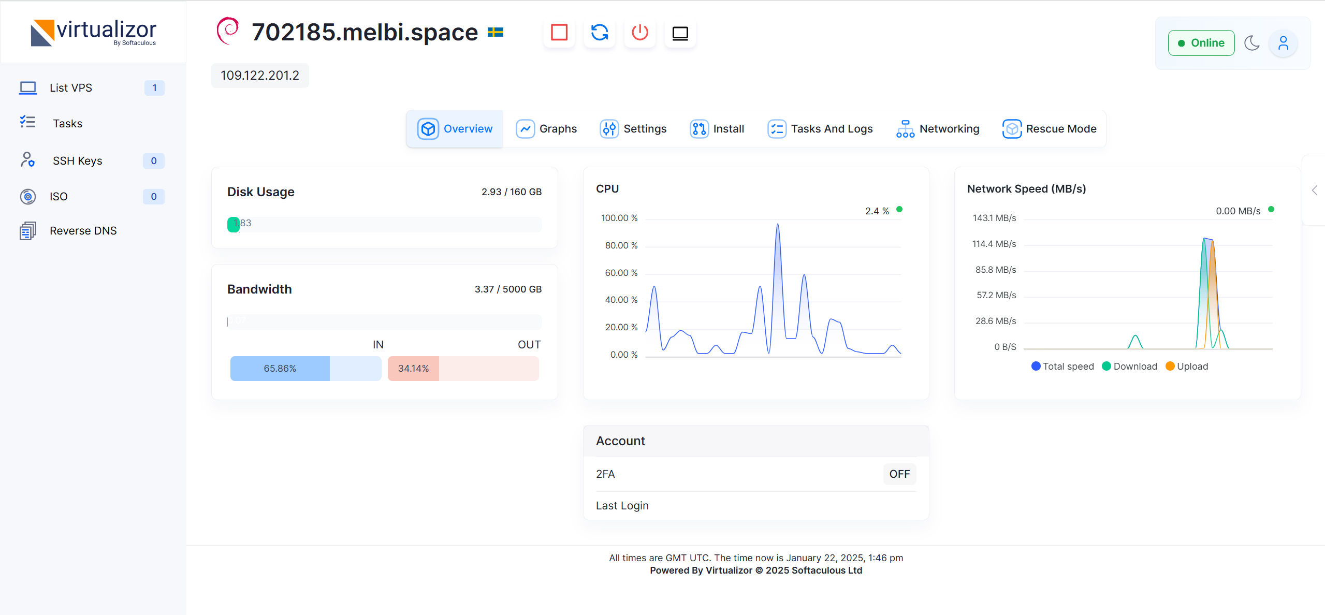1325x615 pixels.
Task: Click the Rescue Mode box icon
Action: (1012, 129)
